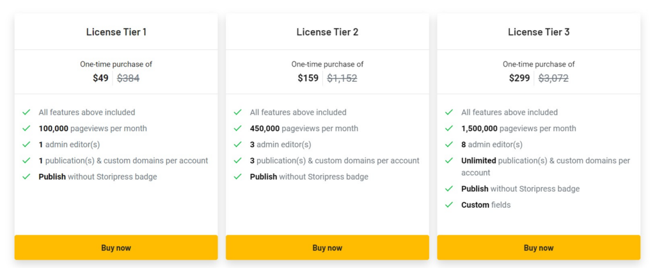Click Tier 1 'All features above included' checkmark

pyautogui.click(x=26, y=113)
